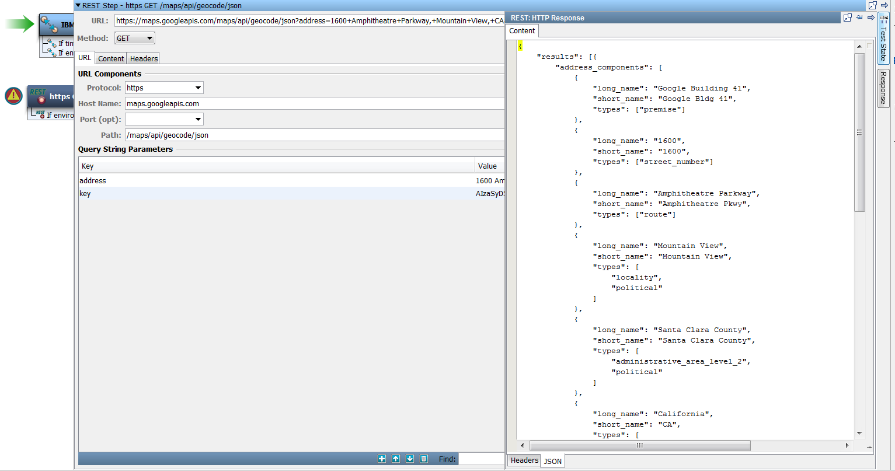Switch to the Headers tab in REST Step

(x=144, y=58)
